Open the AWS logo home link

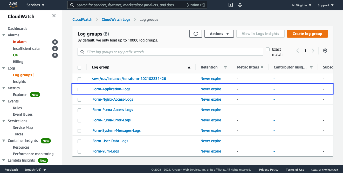[13, 5]
